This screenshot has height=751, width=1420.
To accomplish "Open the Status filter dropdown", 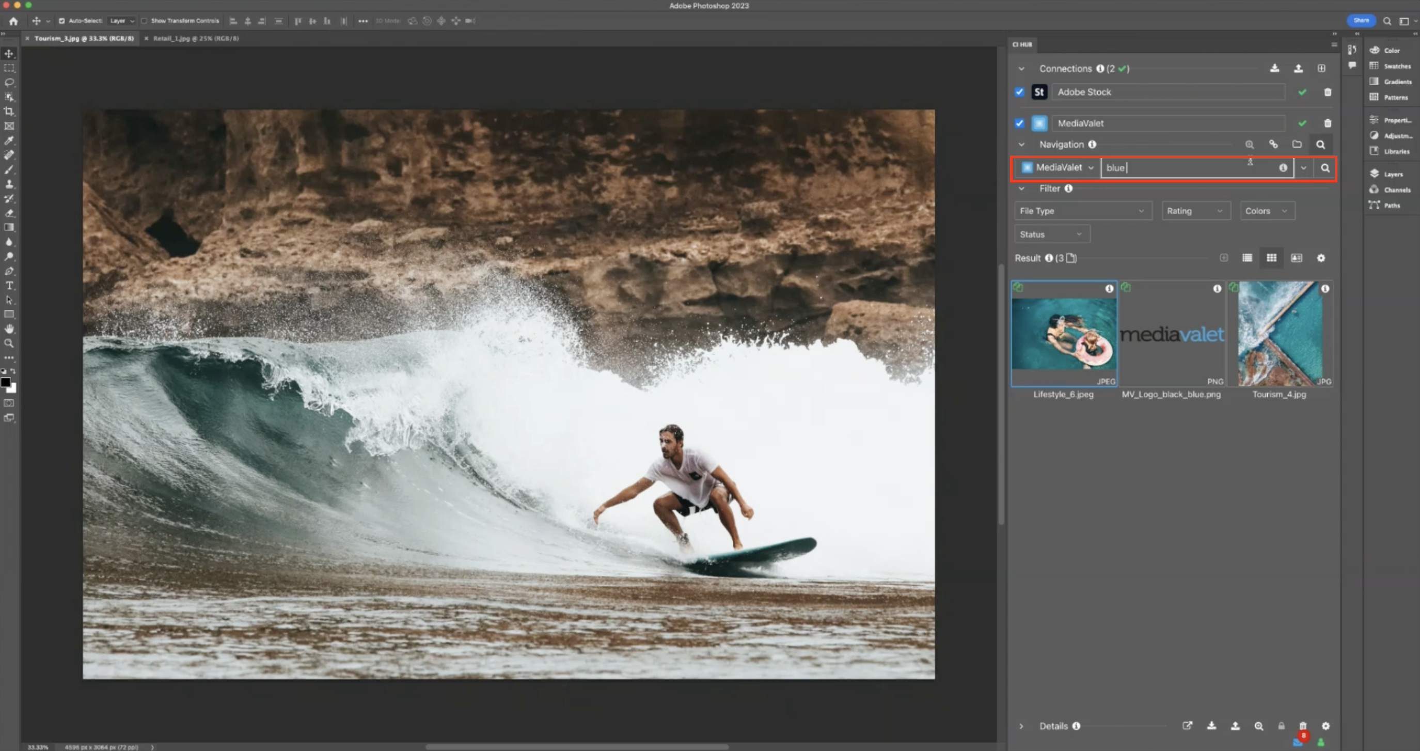I will [1052, 234].
